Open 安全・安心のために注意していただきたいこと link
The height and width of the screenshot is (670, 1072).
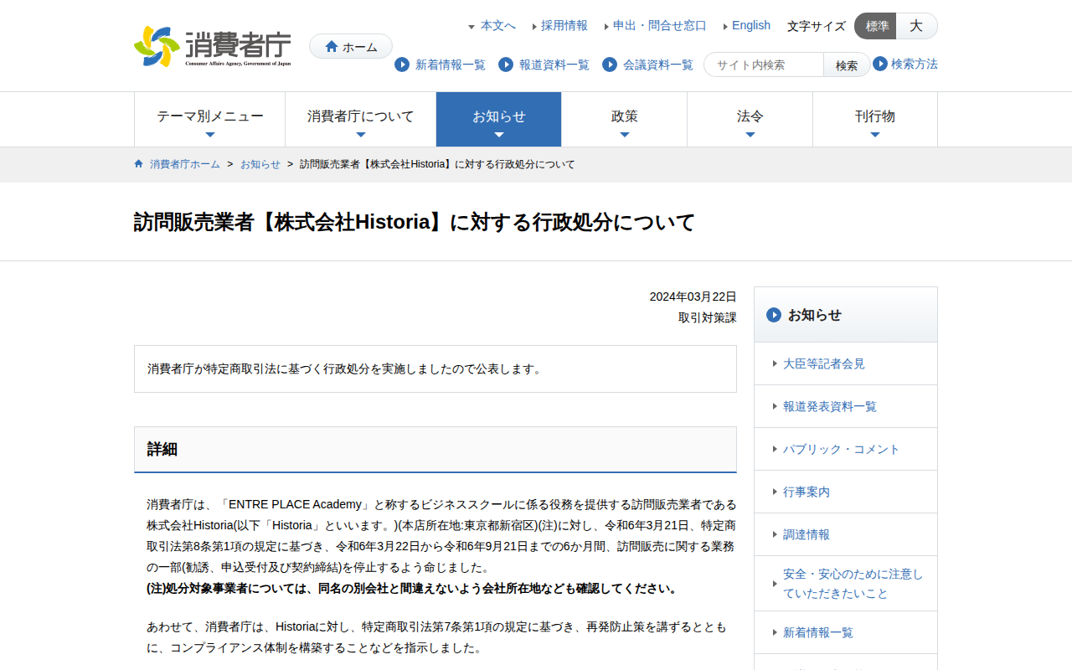coord(853,584)
